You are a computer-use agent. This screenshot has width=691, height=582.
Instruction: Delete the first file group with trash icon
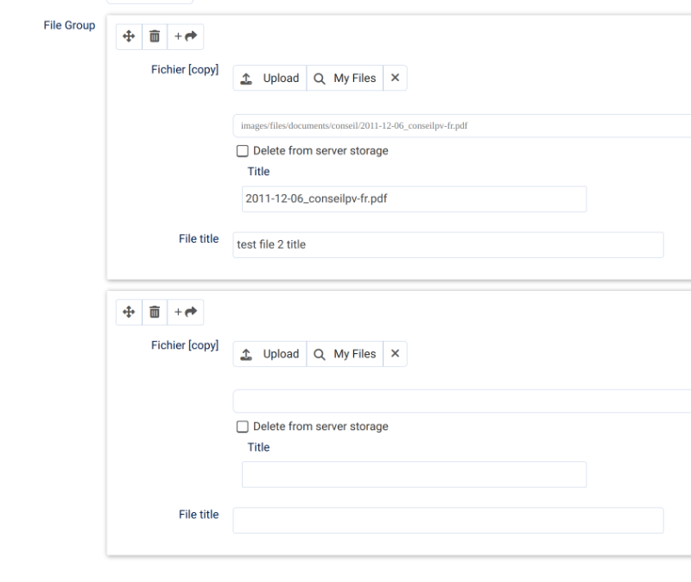coord(155,36)
